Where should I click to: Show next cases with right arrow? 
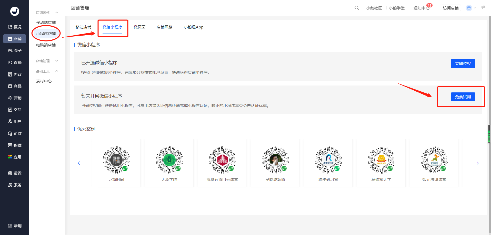(x=477, y=163)
